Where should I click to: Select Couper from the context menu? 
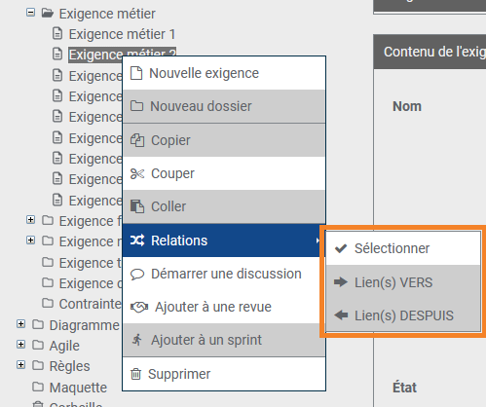click(224, 173)
